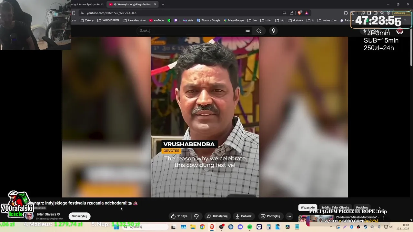Click the Podziękuj thanks button
The width and height of the screenshot is (413, 232).
[x=270, y=216]
